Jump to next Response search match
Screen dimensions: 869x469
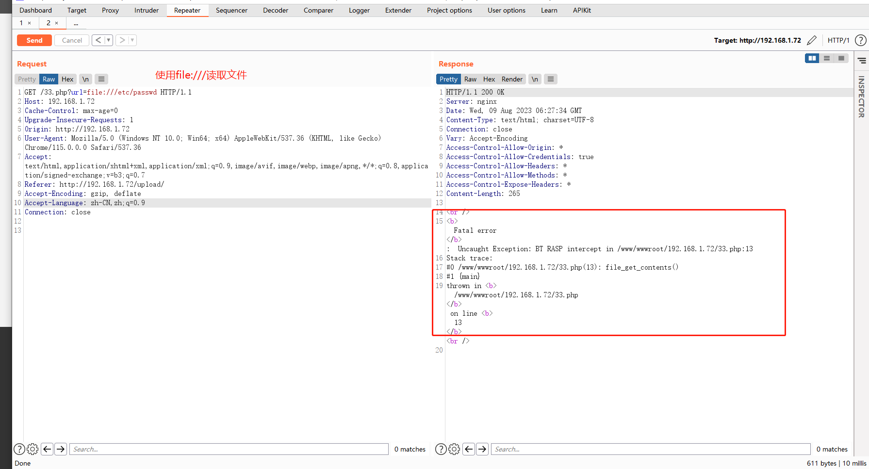[x=482, y=449]
